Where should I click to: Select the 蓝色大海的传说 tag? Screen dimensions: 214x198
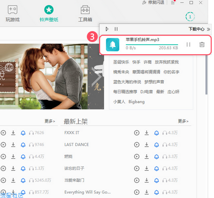(127, 82)
